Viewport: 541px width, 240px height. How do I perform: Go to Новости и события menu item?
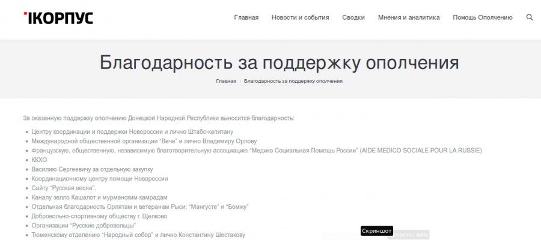tap(300, 17)
